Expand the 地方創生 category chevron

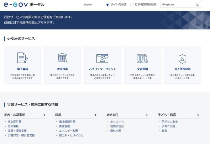[x=147, y=115]
